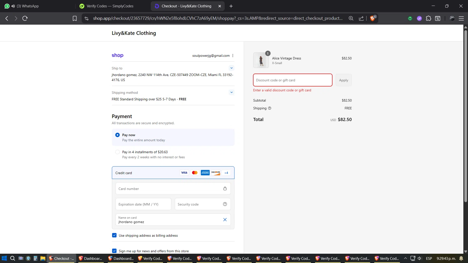The height and width of the screenshot is (263, 468).
Task: Click the Apply discount button
Action: click(344, 80)
